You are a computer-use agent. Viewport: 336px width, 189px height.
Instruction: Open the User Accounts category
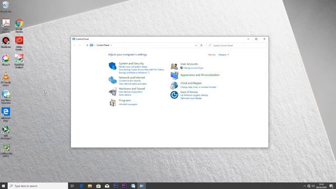(x=189, y=64)
